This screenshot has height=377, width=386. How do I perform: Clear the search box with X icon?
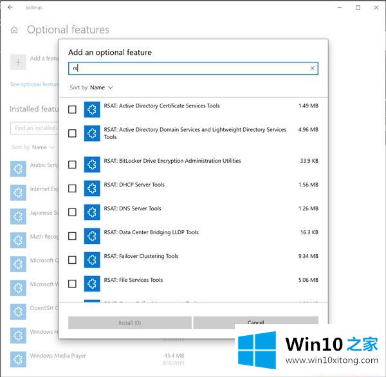tap(313, 68)
